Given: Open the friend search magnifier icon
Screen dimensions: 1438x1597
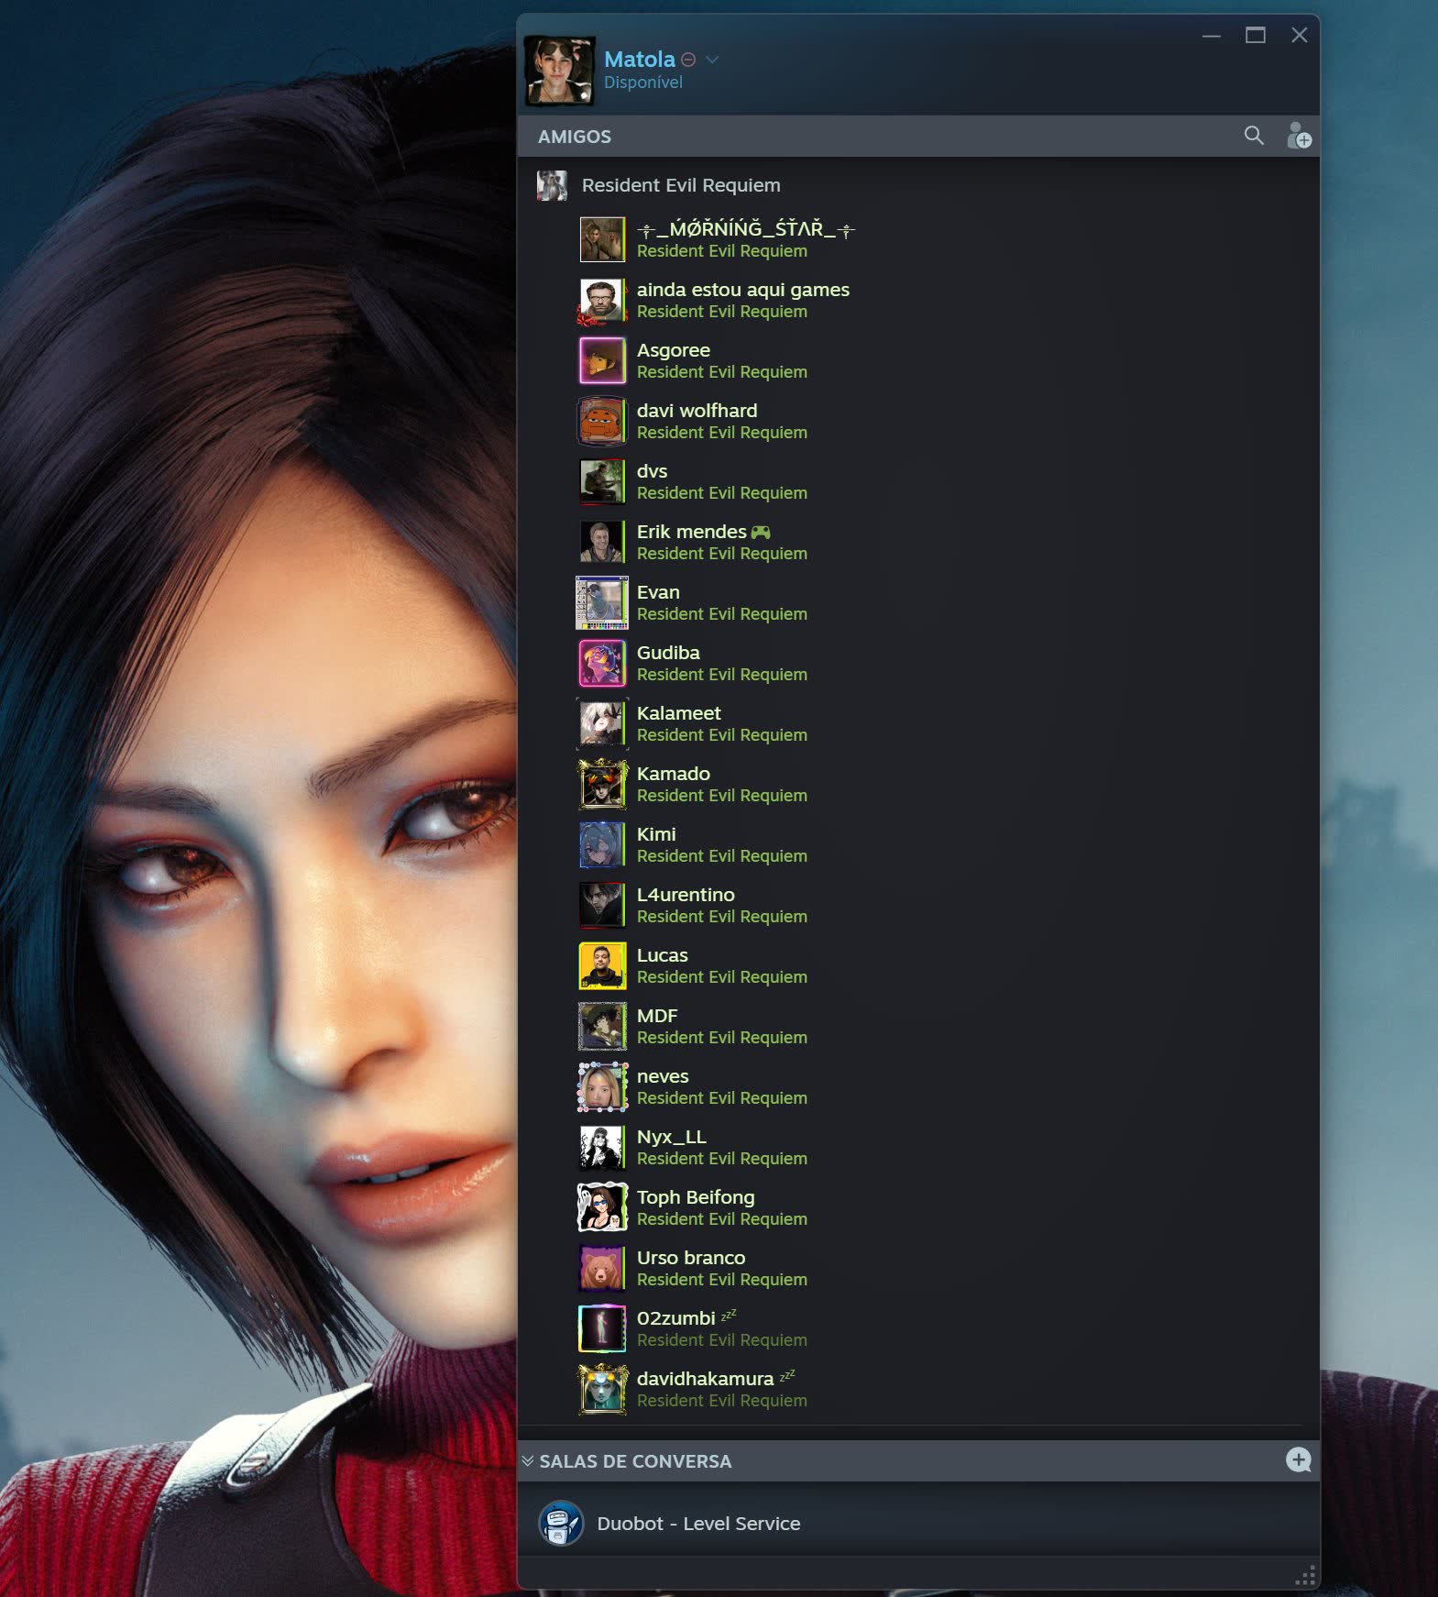Looking at the screenshot, I should click(1254, 136).
